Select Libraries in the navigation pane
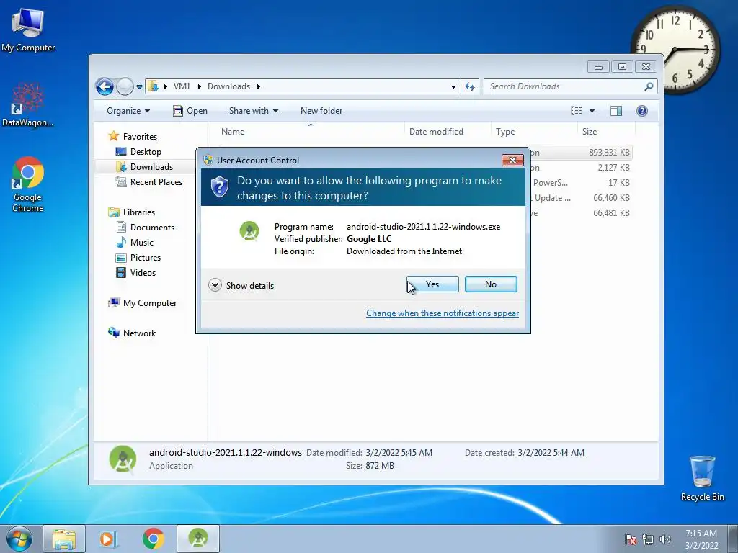738x553 pixels. point(132,212)
